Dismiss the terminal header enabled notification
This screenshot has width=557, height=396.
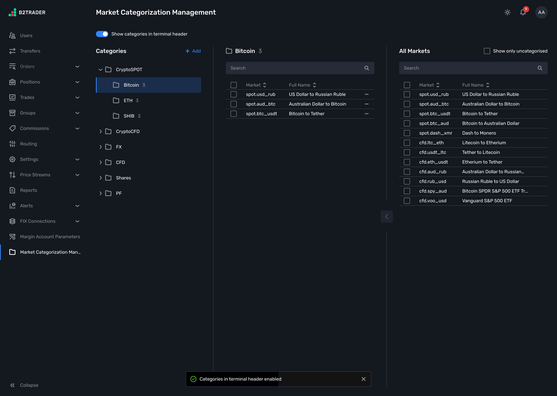click(363, 379)
